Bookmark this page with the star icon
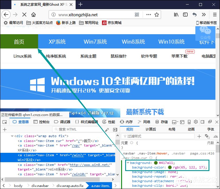 (157, 15)
